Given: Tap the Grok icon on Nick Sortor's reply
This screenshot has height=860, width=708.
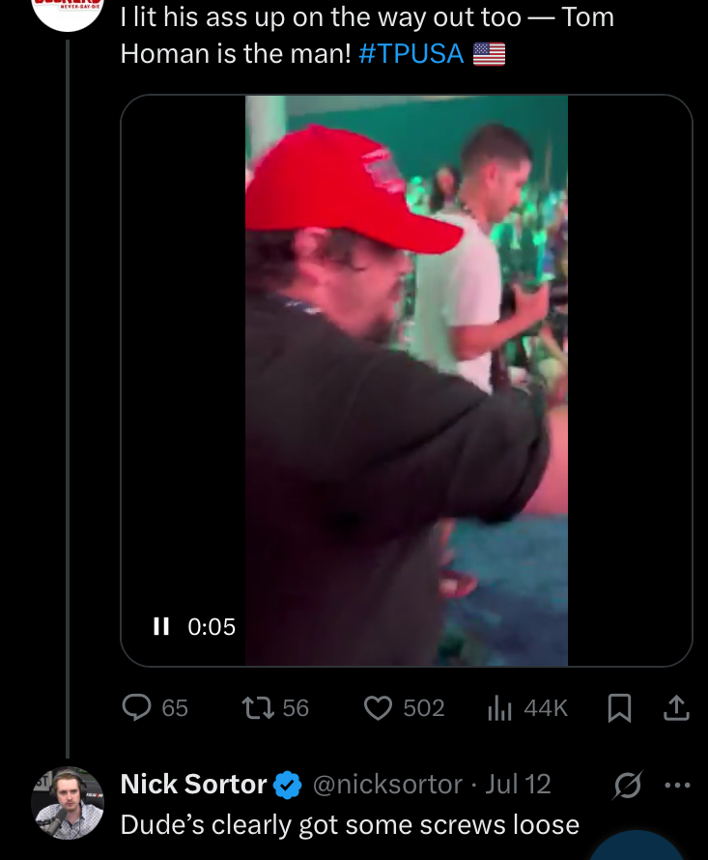Looking at the screenshot, I should click(629, 785).
